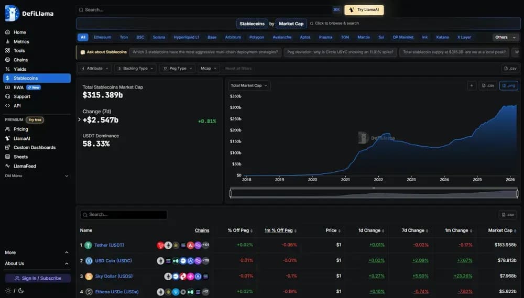The height and width of the screenshot is (298, 524).
Task: Click the Sky Dollar (USDS) coin icon
Action: (89, 276)
